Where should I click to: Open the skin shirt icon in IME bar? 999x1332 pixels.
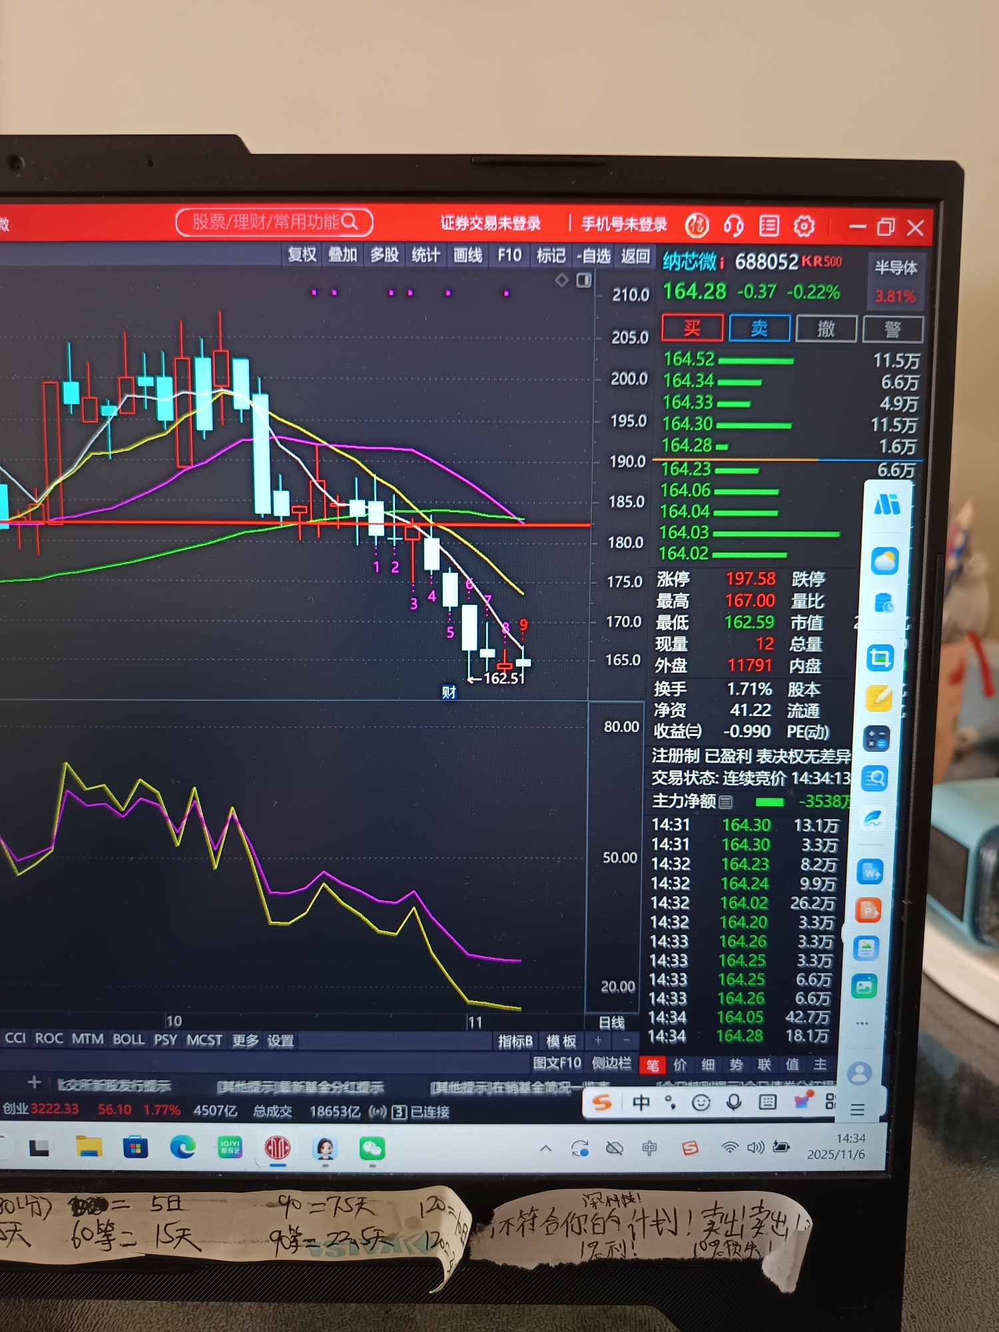[x=803, y=1102]
